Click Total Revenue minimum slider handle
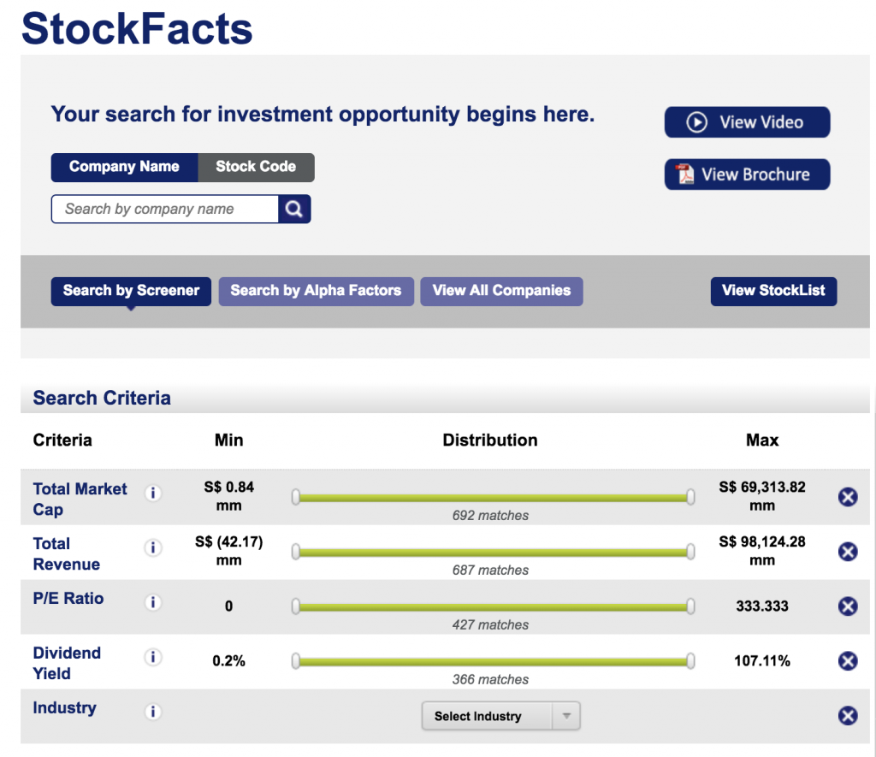Viewport: 876px width, 757px height. pyautogui.click(x=295, y=552)
